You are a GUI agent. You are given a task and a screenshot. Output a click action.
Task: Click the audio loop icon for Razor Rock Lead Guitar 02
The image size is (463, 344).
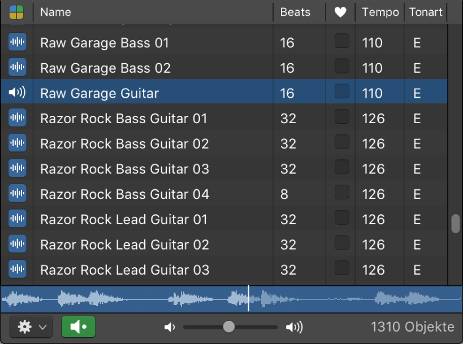pyautogui.click(x=18, y=245)
